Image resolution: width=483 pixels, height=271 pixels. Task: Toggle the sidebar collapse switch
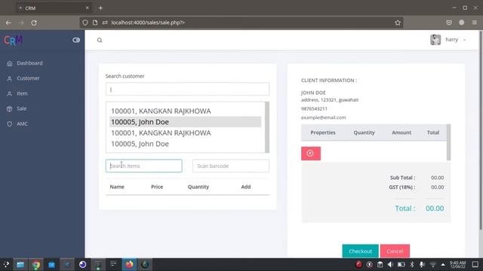coord(76,40)
